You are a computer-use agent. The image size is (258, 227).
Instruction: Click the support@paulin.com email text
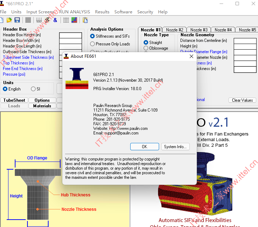[x=121, y=133]
